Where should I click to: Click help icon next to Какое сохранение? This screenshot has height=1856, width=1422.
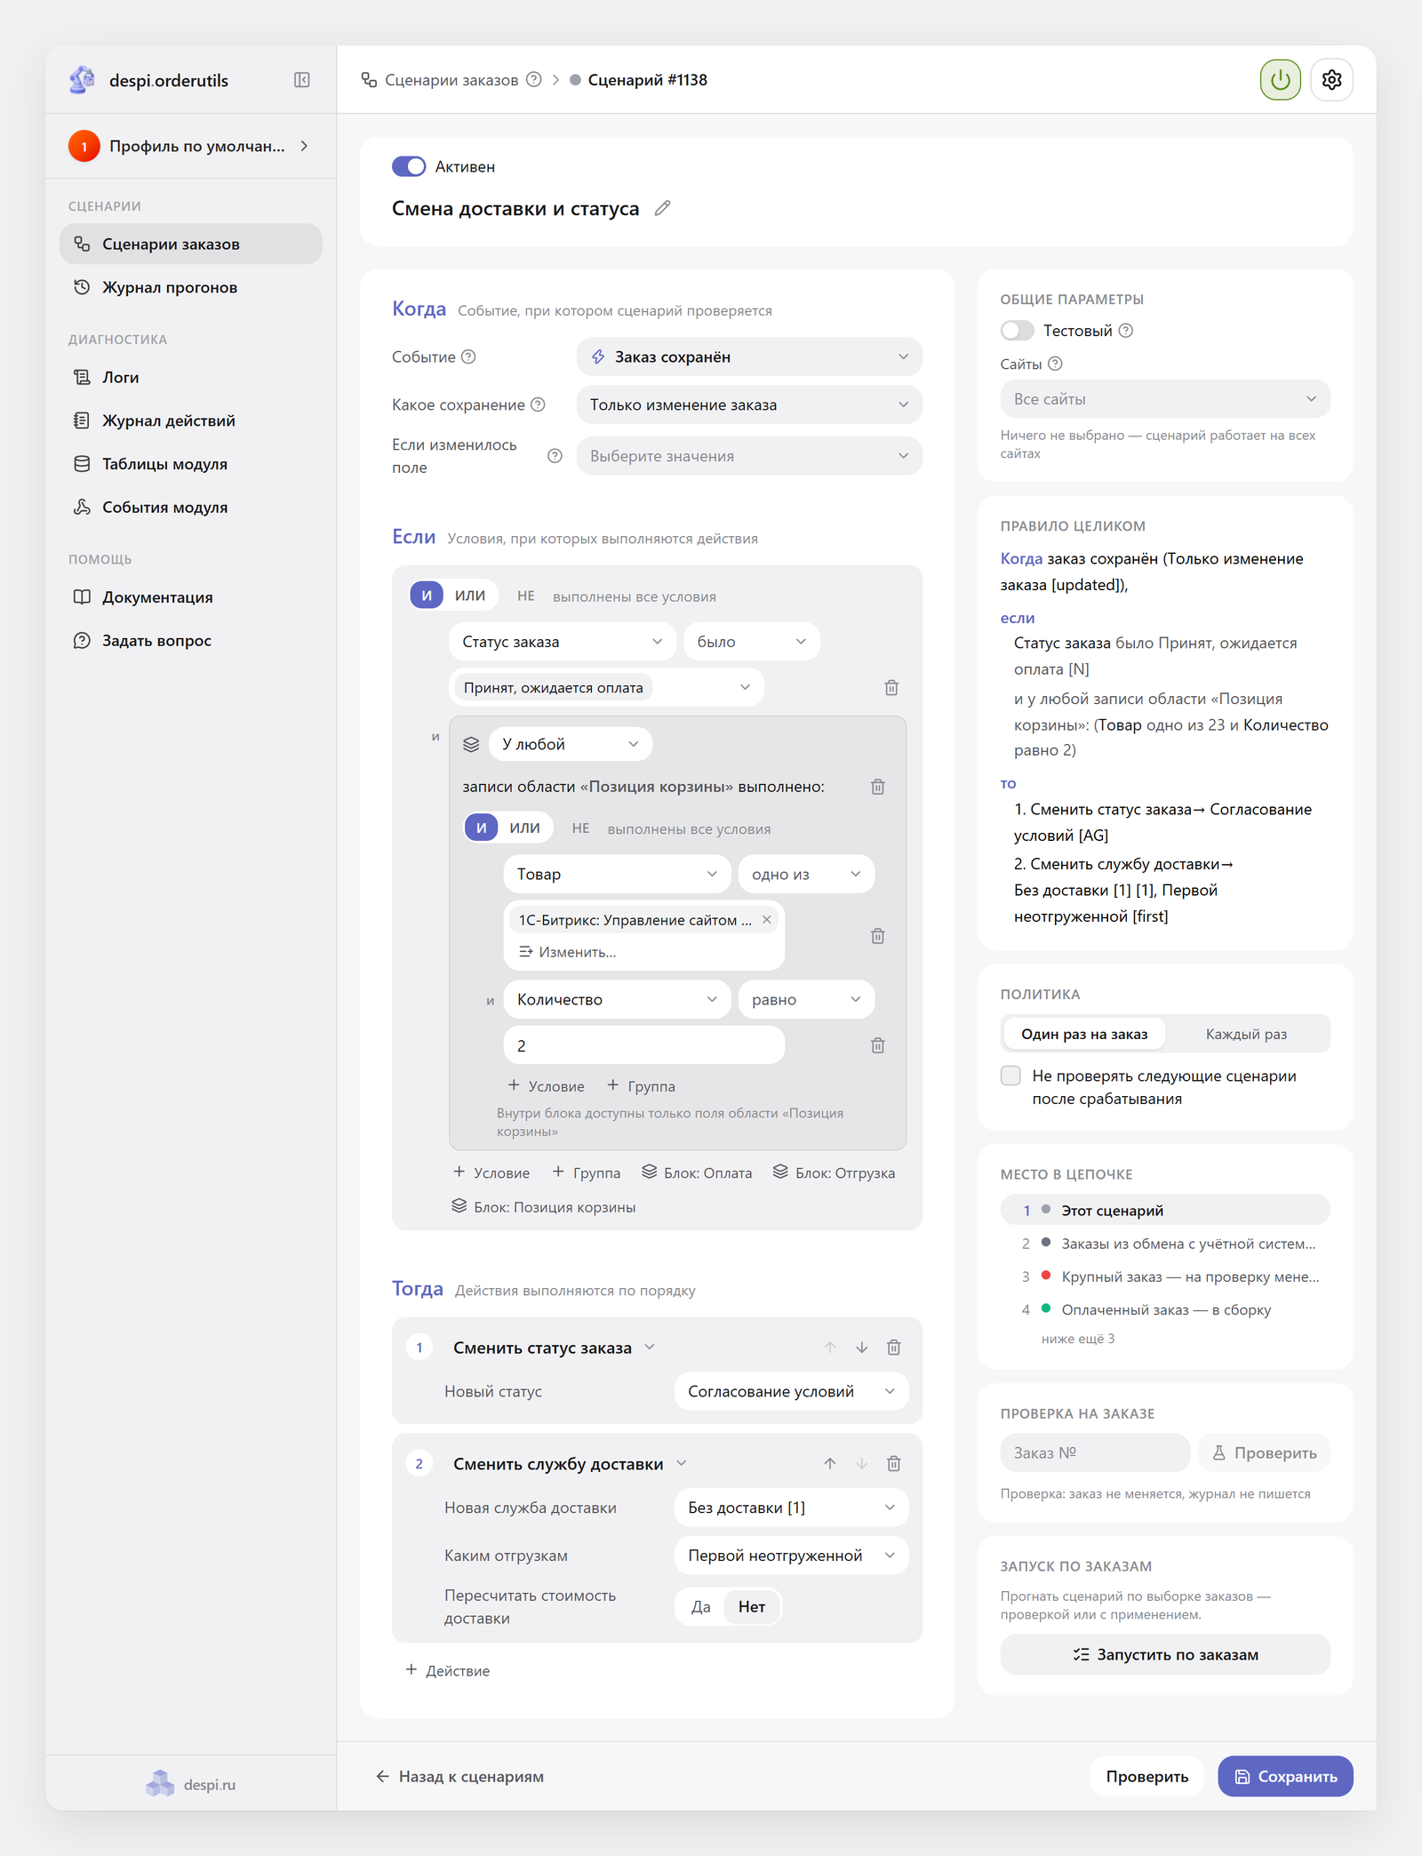tap(538, 404)
